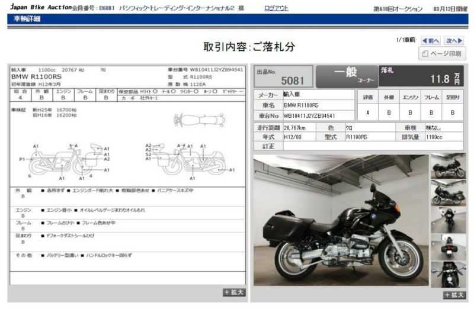This screenshot has width=474, height=309.
Task: Click the top-view motorcycle diagram
Action: (x=200, y=120)
